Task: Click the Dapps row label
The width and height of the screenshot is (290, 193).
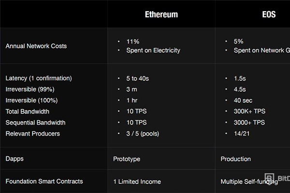Action: (15, 158)
